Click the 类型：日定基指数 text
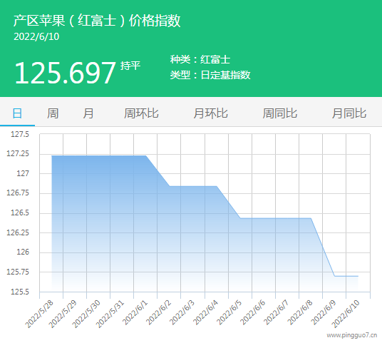382x343 pixels. point(210,75)
